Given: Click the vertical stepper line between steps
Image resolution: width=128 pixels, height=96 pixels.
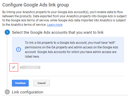Looking at the screenshot, I should click(7, 62).
